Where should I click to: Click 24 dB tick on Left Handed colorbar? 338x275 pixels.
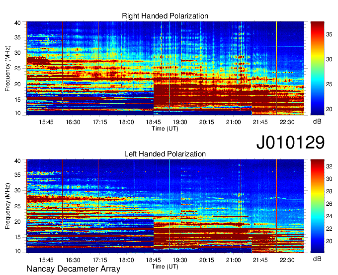pyautogui.click(x=329, y=216)
